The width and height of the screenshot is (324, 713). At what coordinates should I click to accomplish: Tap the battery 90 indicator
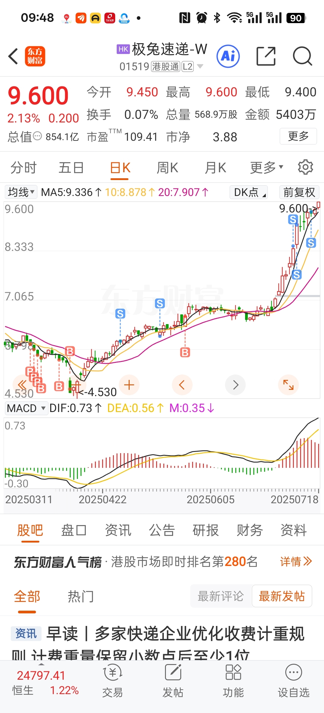point(296,18)
